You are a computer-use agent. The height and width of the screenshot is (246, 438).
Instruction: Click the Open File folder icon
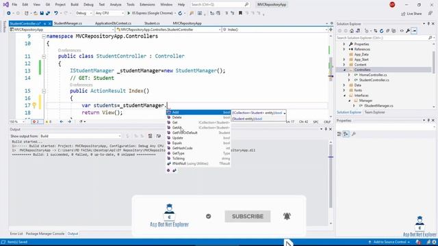click(36, 13)
